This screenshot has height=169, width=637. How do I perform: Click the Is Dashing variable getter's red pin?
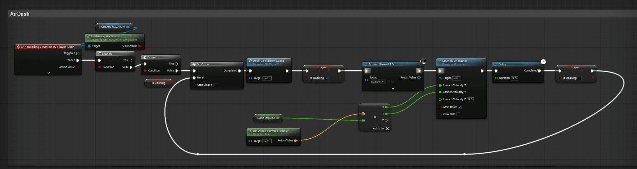pyautogui.click(x=168, y=83)
